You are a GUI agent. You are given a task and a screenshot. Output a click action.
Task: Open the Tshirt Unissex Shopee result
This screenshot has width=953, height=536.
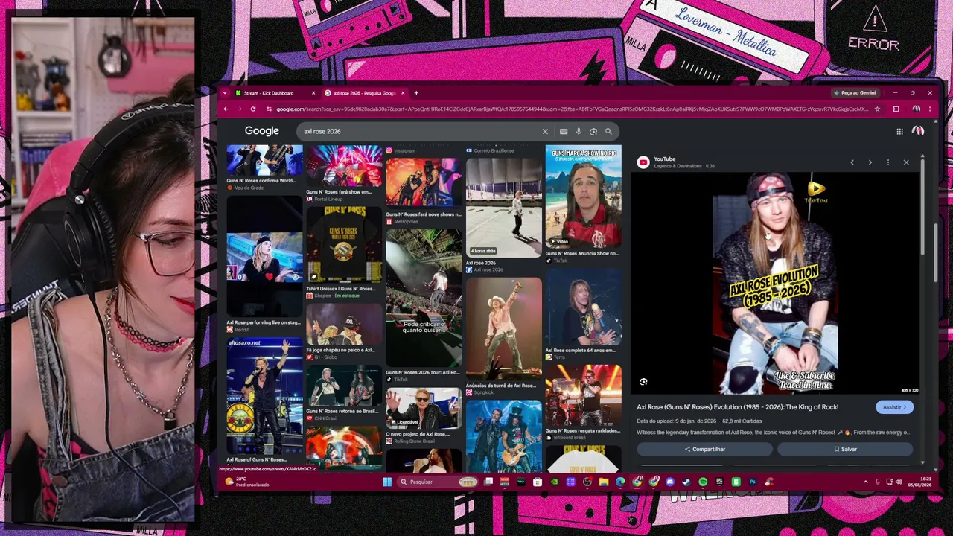[344, 253]
